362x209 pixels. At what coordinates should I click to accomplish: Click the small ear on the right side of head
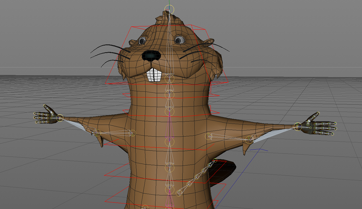(208, 41)
